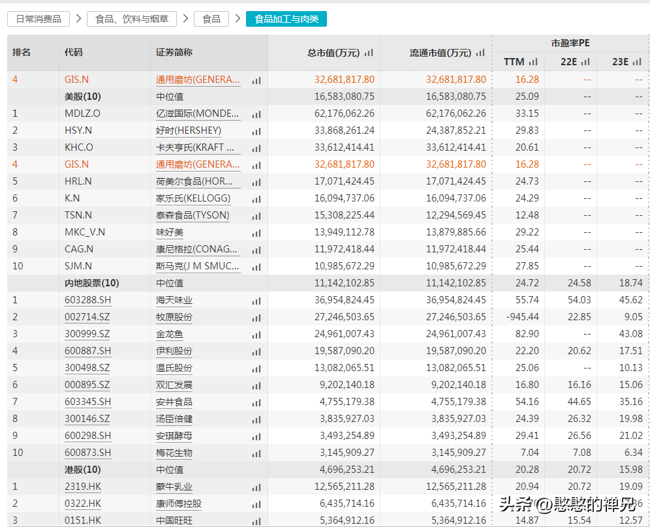Select the 内地股票(10) group row
This screenshot has height=527, width=650.
coord(328,283)
